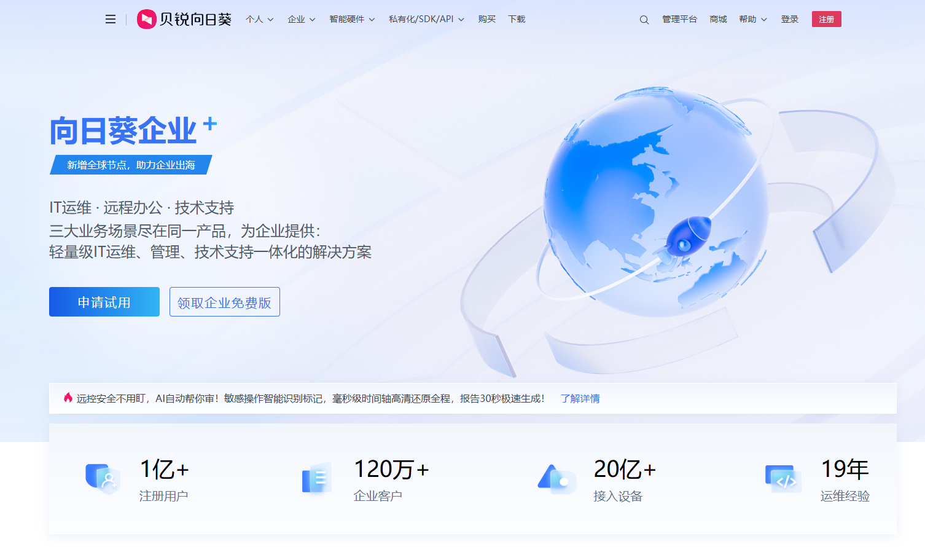Click the 领取企业免费版 button
925x547 pixels.
(x=224, y=302)
